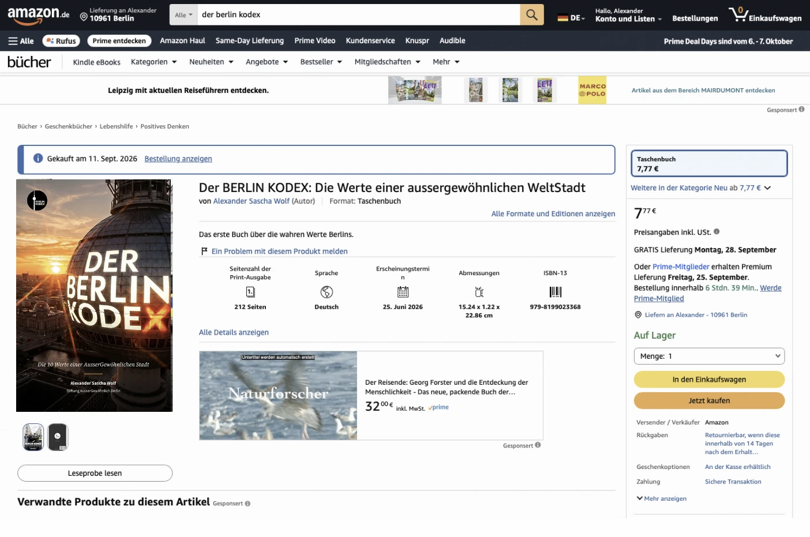Click Prime entdecken button
Viewport: 810px width, 537px height.
click(119, 41)
